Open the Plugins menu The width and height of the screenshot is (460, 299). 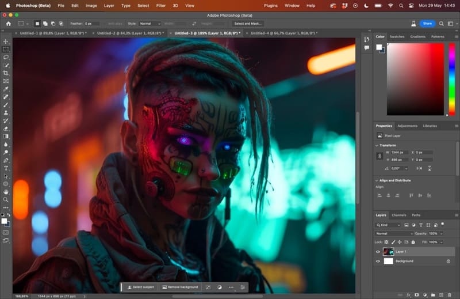(x=270, y=6)
